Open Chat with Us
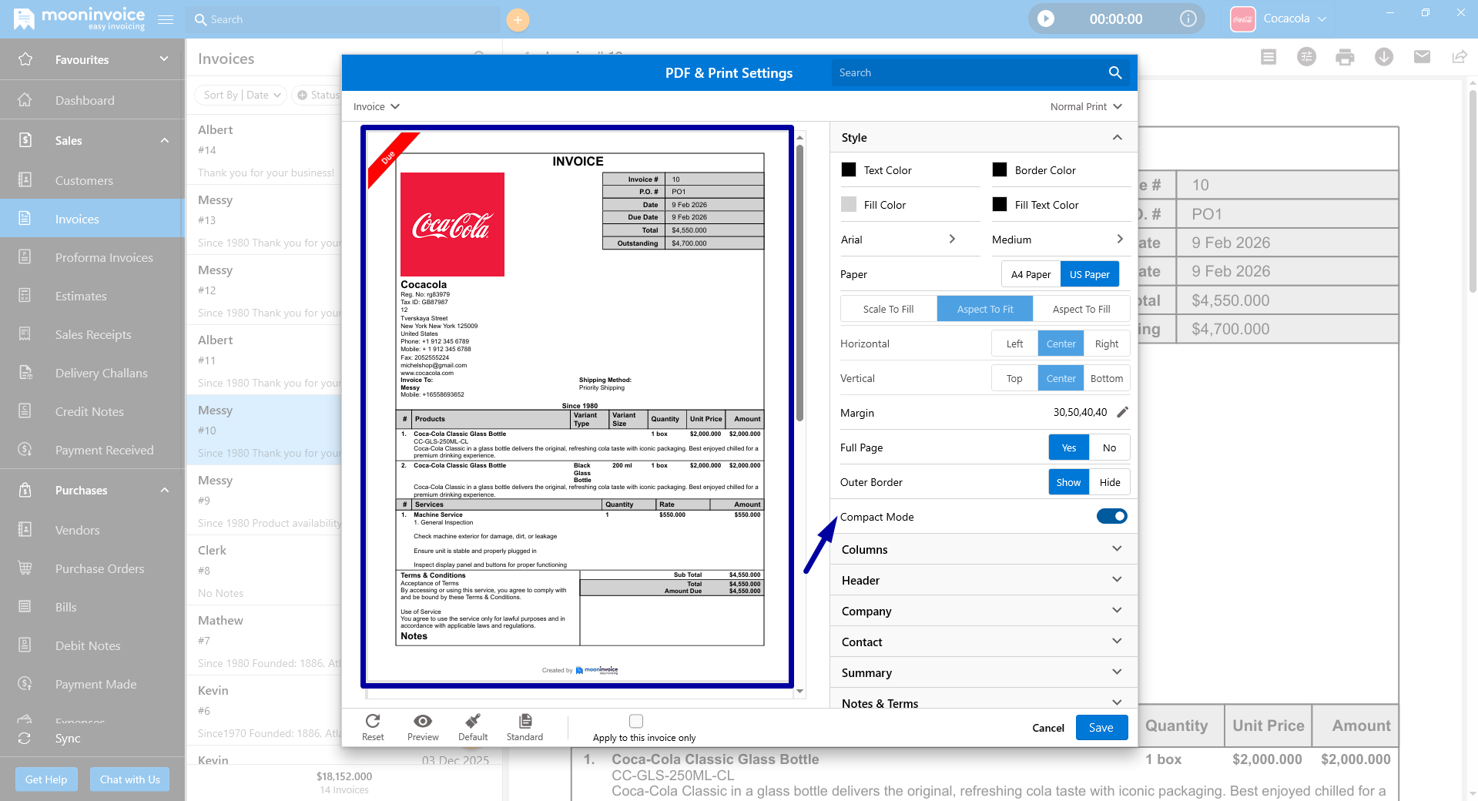 coord(129,779)
